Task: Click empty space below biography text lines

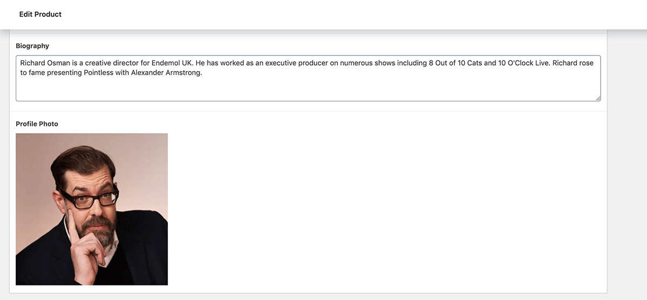Action: tap(308, 90)
